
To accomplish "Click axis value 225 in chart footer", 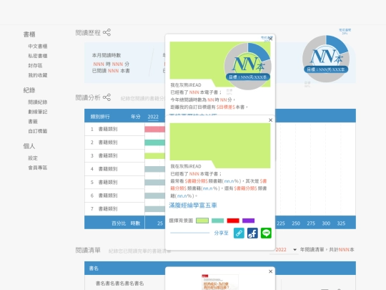I will 281,223.
